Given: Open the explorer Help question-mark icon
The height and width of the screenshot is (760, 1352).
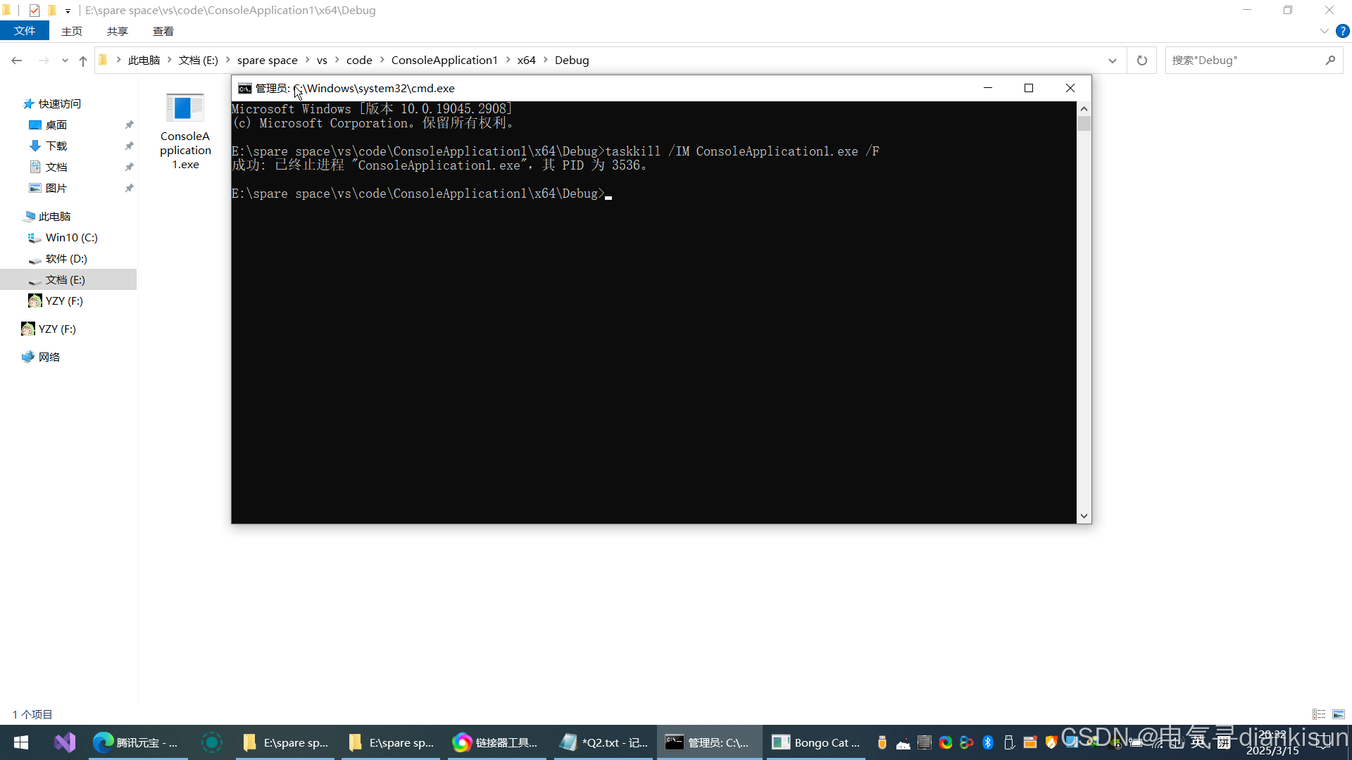Looking at the screenshot, I should coord(1342,31).
